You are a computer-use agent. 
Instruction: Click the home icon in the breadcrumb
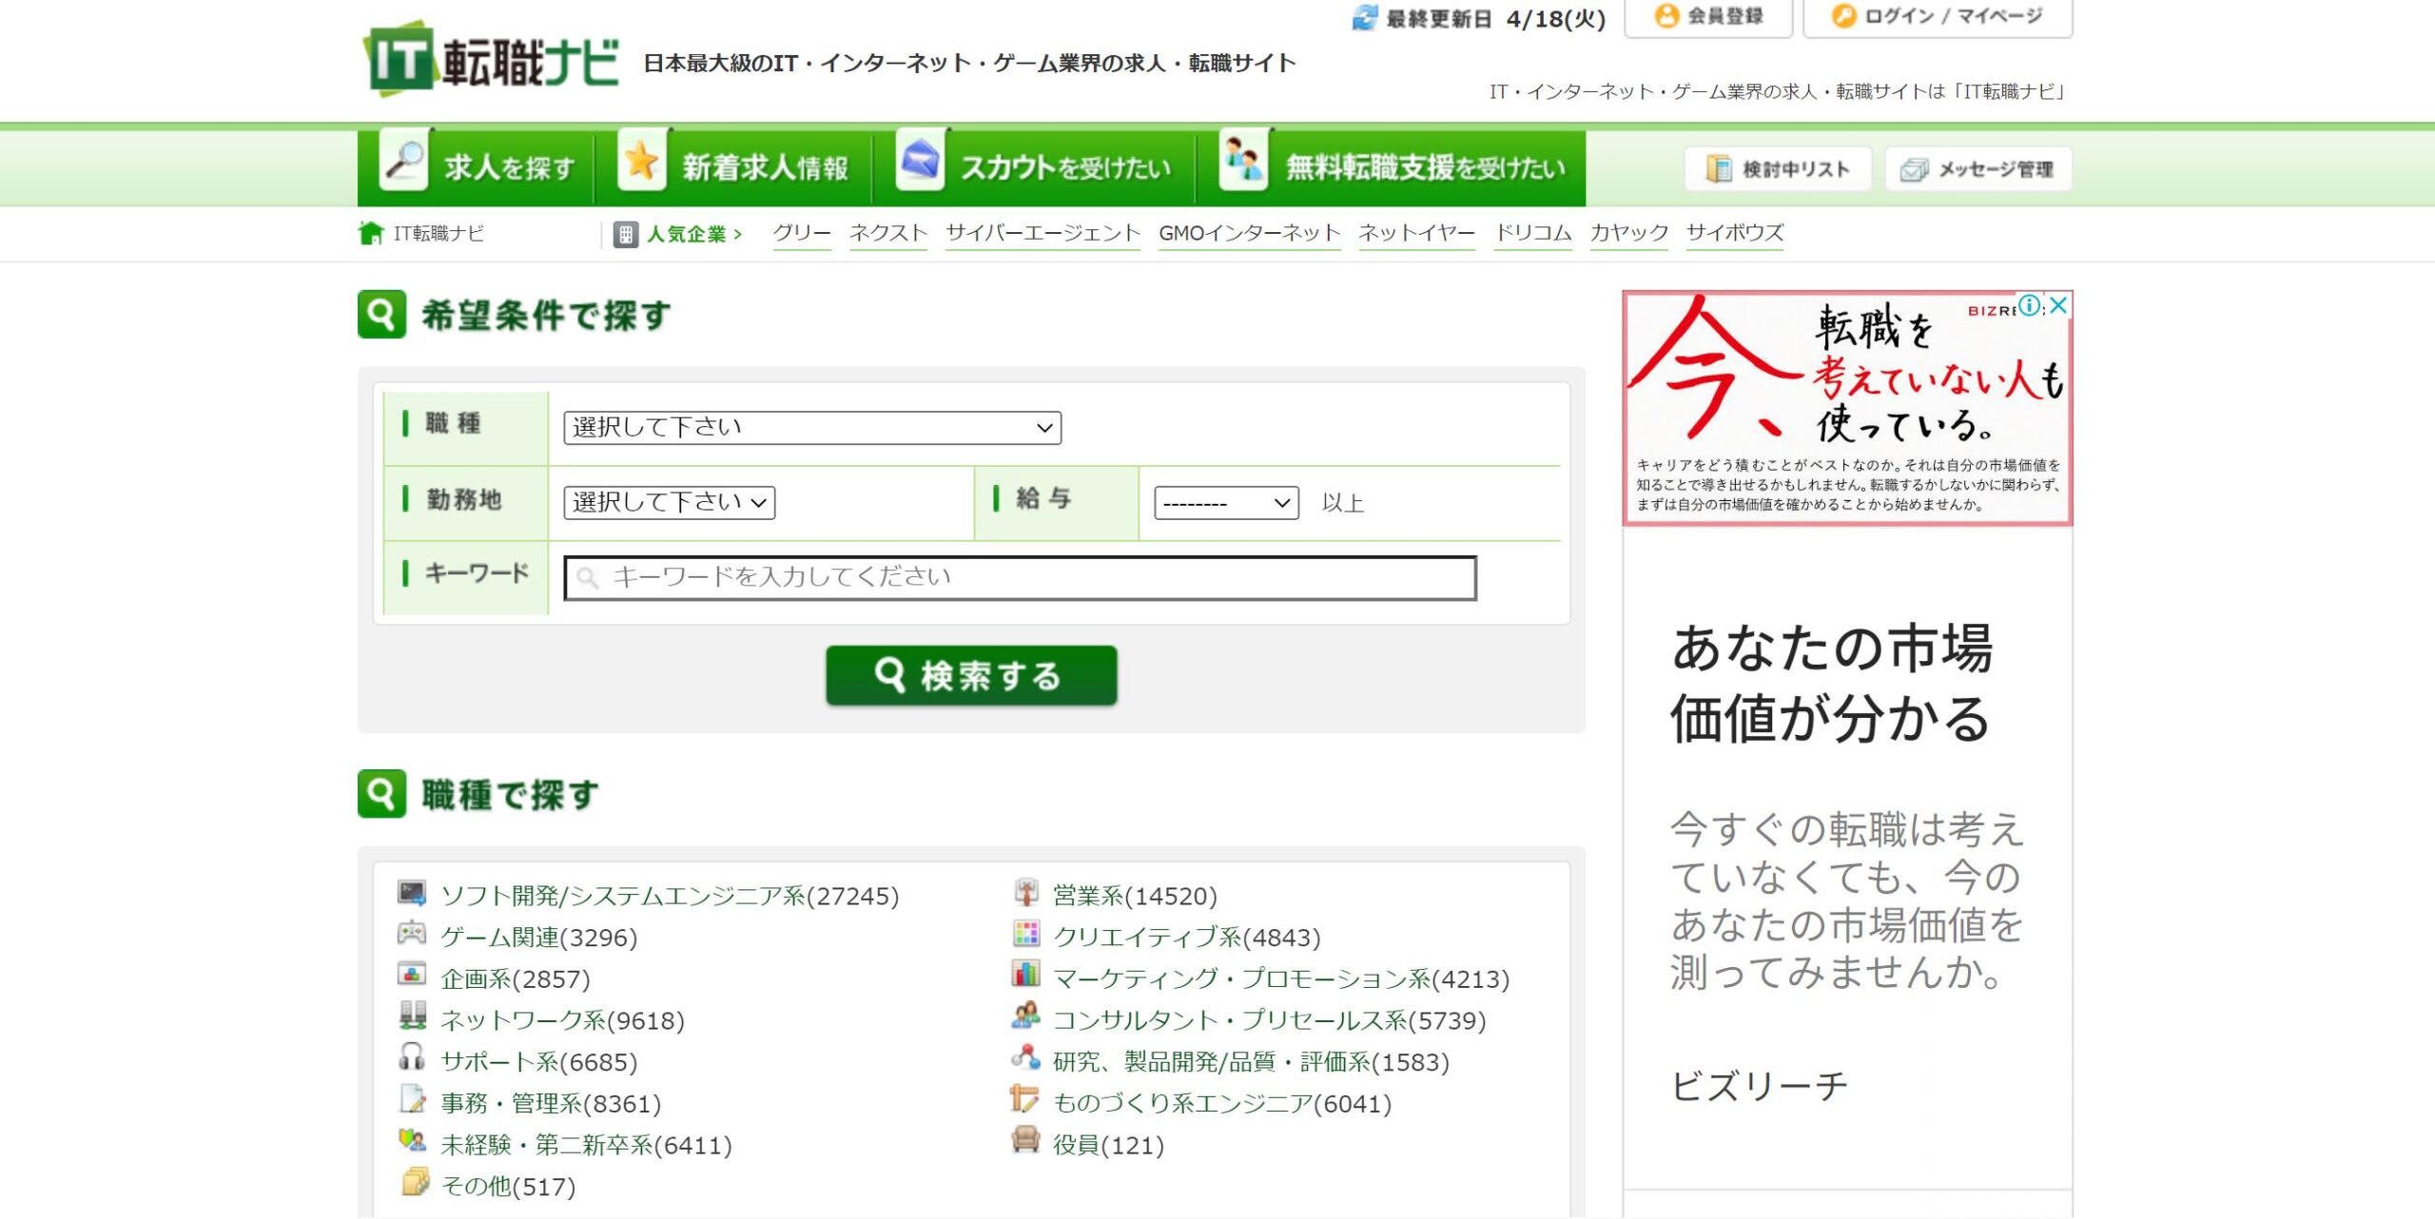pyautogui.click(x=370, y=233)
